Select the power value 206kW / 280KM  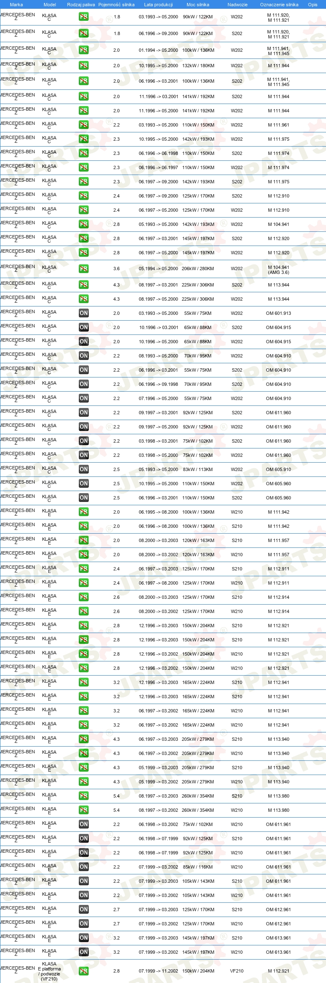pyautogui.click(x=198, y=269)
